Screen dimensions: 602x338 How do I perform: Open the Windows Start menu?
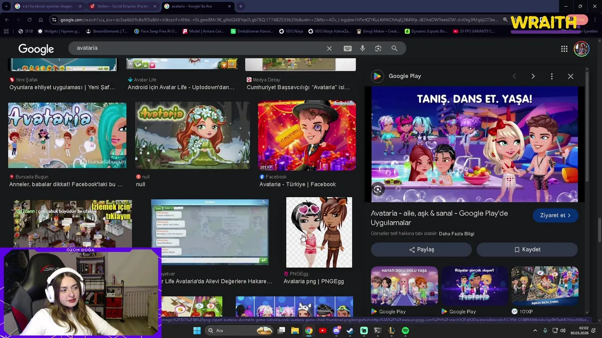click(197, 330)
